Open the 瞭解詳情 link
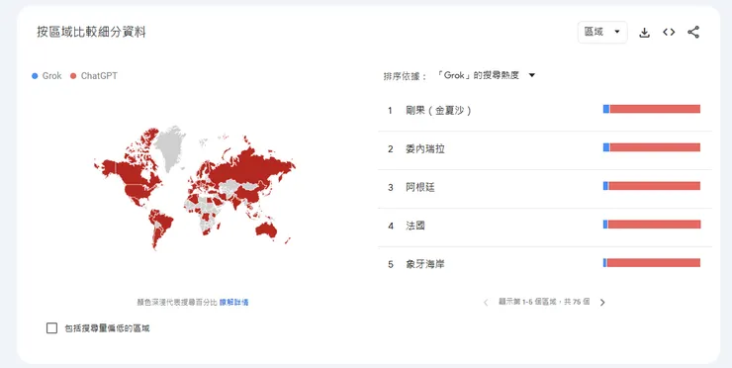Screen dimensions: 732x368 (233, 302)
